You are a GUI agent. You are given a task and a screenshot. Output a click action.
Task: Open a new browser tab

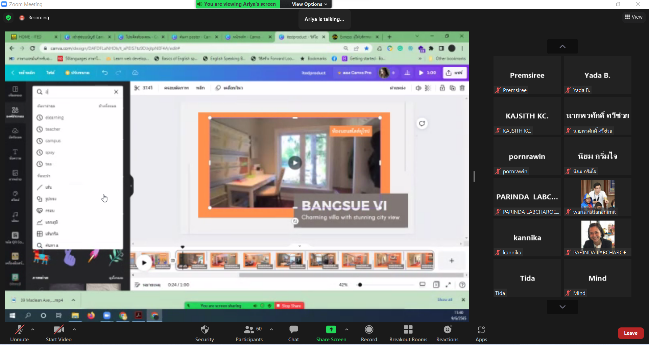[389, 37]
